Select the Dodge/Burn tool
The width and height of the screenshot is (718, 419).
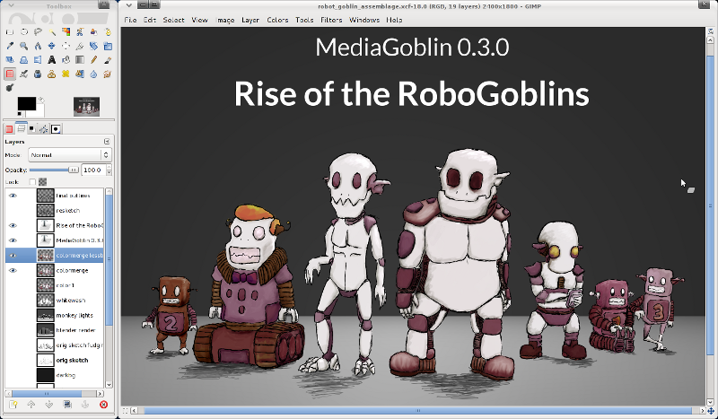click(10, 87)
